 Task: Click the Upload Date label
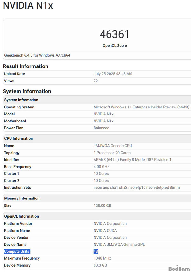point(14,74)
